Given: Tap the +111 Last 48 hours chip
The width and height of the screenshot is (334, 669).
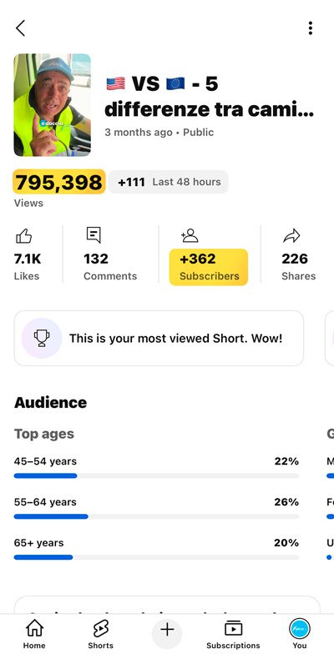Looking at the screenshot, I should click(x=169, y=182).
